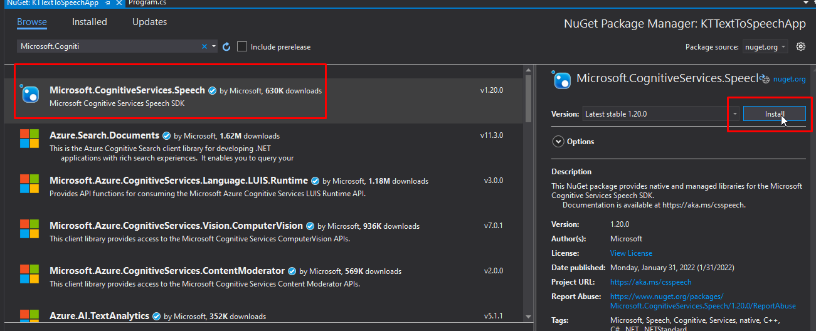
Task: Clear the package search text with X
Action: click(204, 46)
